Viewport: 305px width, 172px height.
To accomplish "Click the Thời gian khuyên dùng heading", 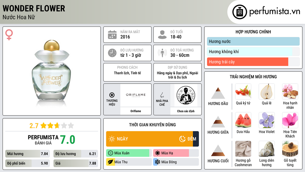I will coord(152,125).
